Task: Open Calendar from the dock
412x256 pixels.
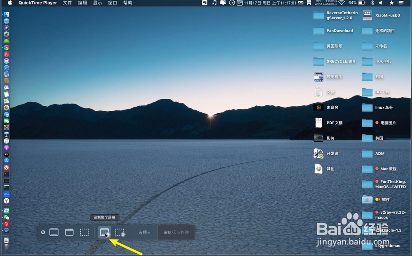Action: click(6, 87)
